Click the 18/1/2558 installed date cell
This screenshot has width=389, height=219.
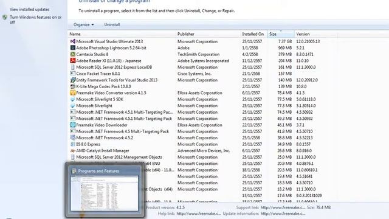pos(251,170)
